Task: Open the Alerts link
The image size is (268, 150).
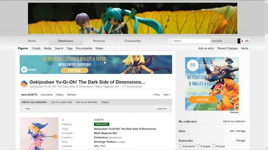Action: pos(245,48)
